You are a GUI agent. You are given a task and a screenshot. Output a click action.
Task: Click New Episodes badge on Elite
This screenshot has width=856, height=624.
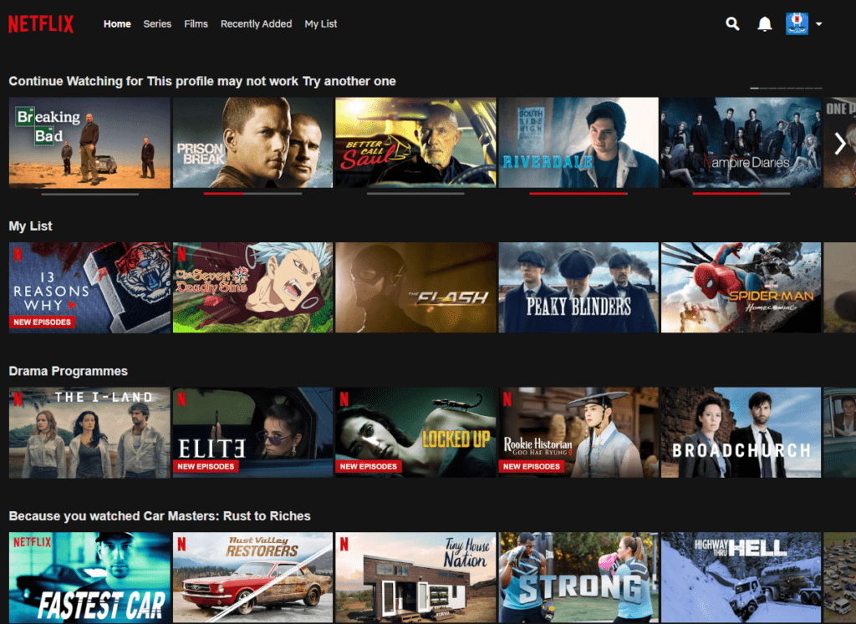(206, 466)
